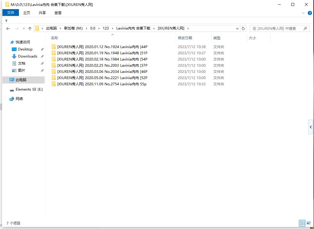Open the 共享 ribbon tab

pos(42,13)
